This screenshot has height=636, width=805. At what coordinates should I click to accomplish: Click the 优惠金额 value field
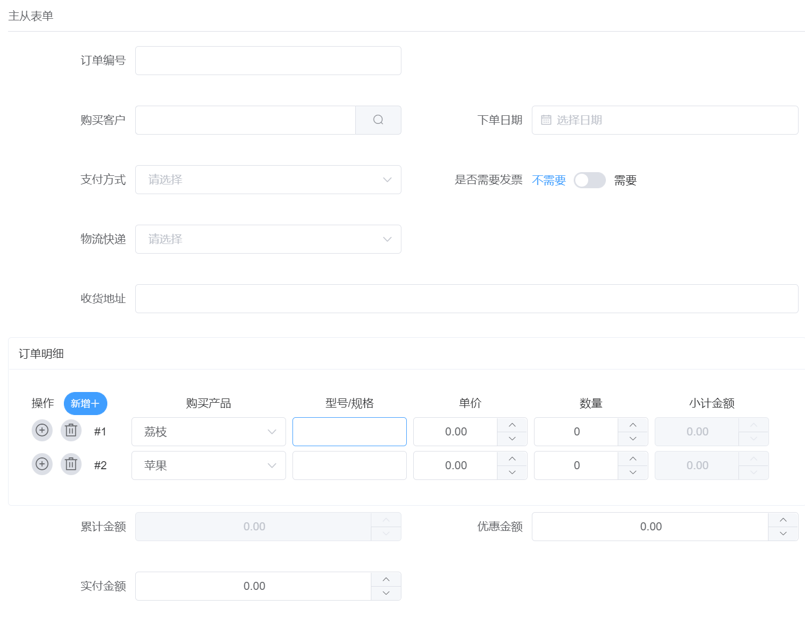click(x=650, y=527)
